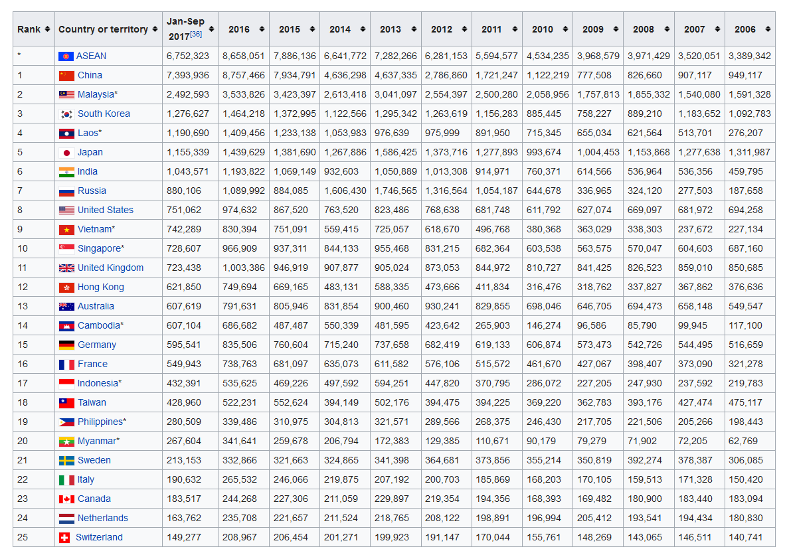The width and height of the screenshot is (789, 559).
Task: Follow the Malaysia link
Action: pos(96,94)
